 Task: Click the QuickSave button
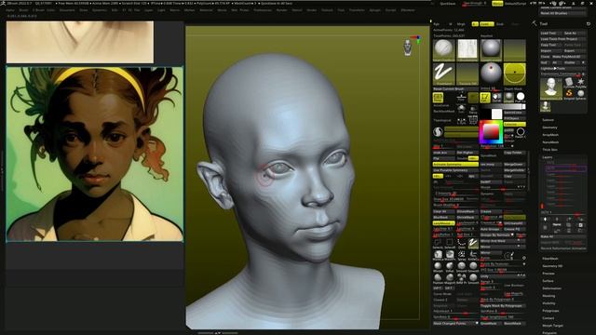(x=447, y=4)
